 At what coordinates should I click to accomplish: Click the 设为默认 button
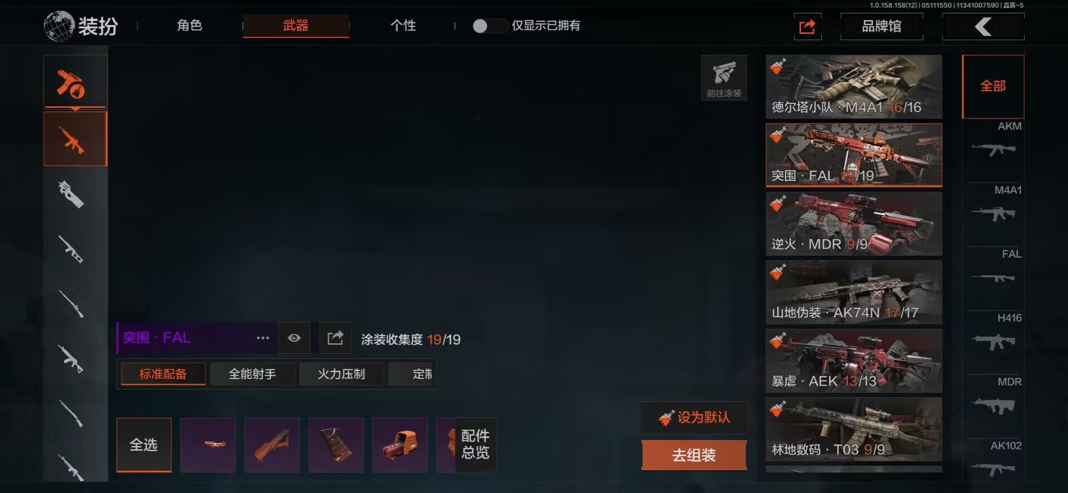(x=694, y=417)
